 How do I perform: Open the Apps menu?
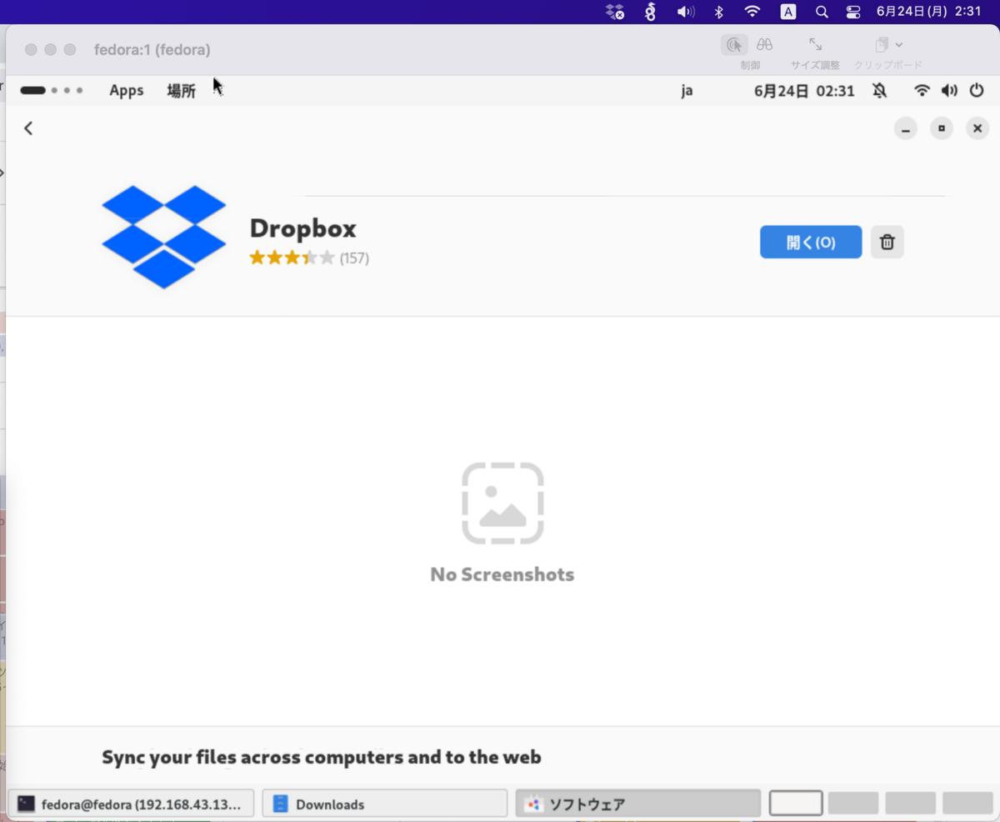[126, 90]
